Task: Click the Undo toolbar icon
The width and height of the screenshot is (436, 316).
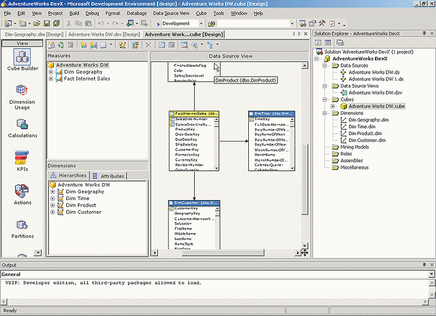Action: (101, 24)
